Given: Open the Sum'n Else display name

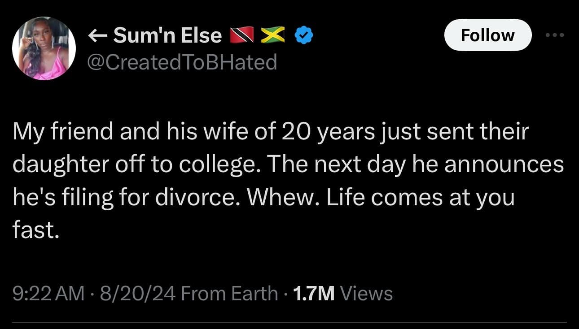Looking at the screenshot, I should click(167, 36).
